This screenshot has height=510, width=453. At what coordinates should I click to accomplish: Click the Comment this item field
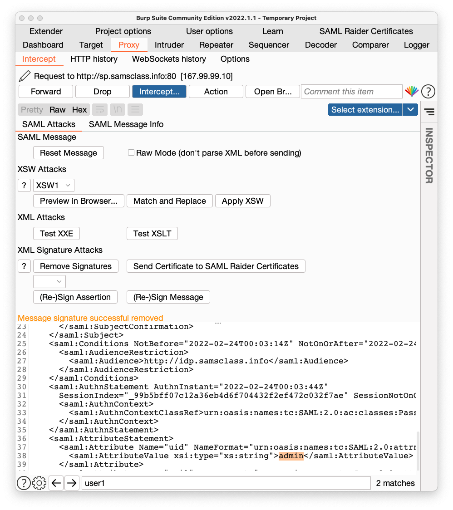[x=351, y=91]
